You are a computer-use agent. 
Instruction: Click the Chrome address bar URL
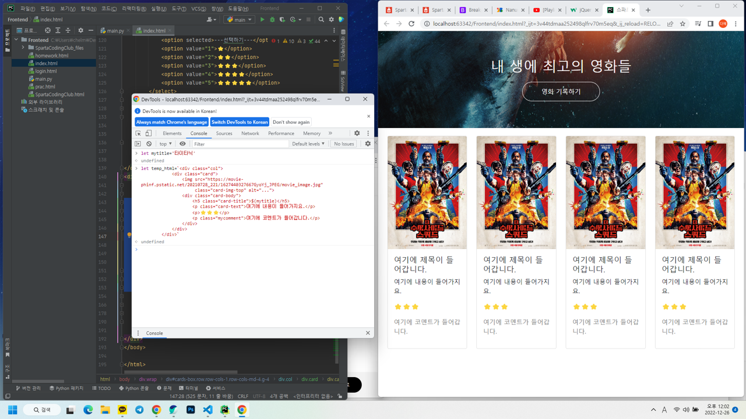546,24
